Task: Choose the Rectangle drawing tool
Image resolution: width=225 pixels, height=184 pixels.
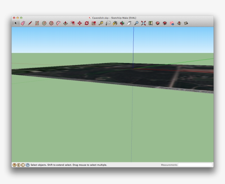Action: click(x=37, y=23)
